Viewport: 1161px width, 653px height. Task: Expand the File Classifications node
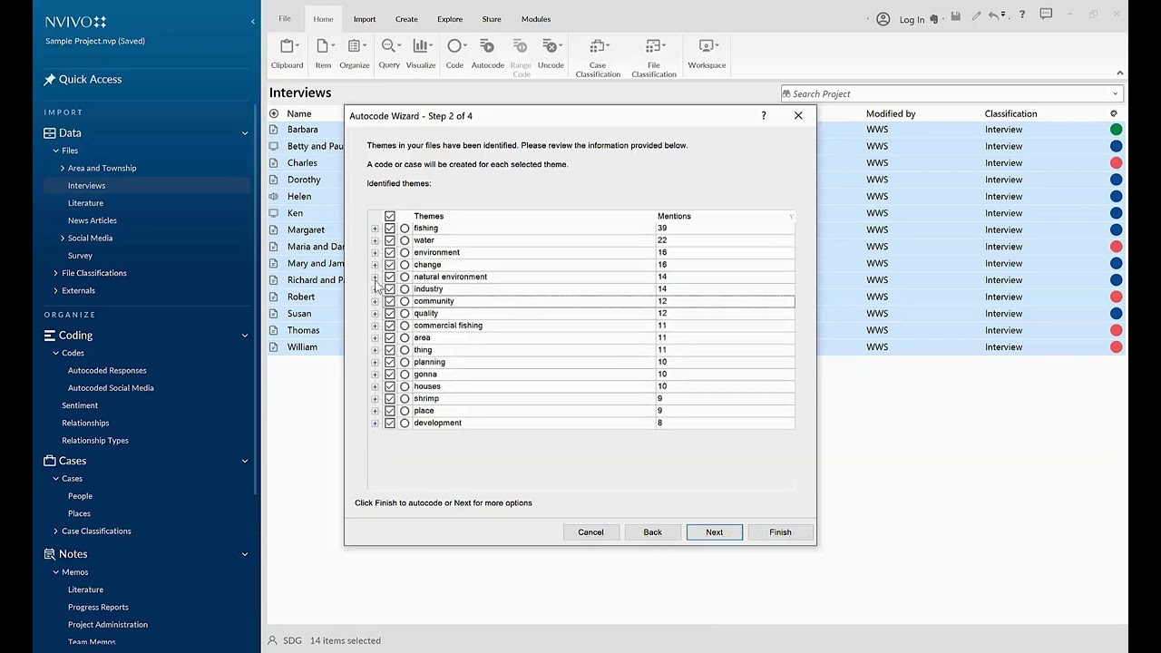click(x=55, y=273)
